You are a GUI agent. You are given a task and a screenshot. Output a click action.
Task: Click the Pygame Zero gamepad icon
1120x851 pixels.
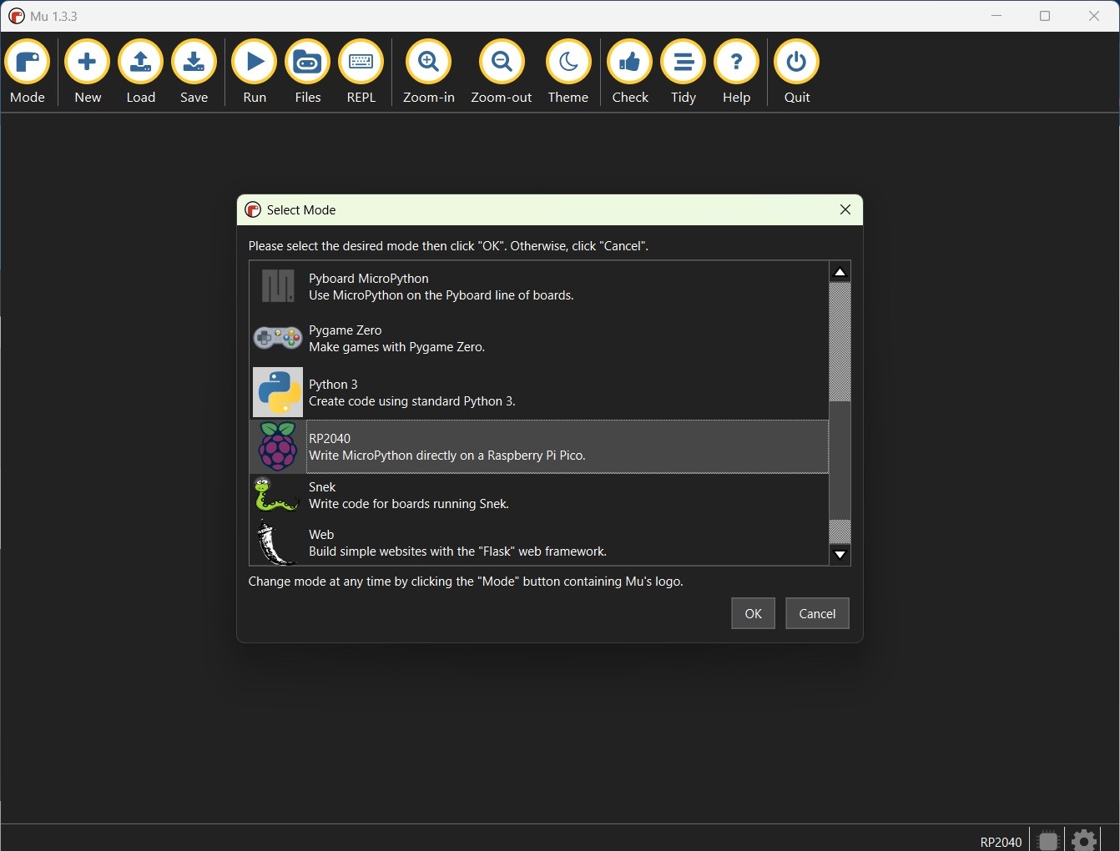click(278, 338)
